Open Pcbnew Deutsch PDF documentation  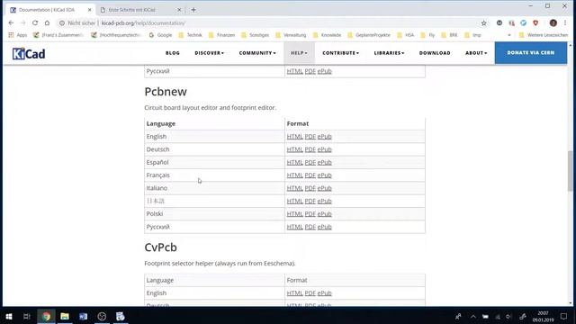(310, 149)
